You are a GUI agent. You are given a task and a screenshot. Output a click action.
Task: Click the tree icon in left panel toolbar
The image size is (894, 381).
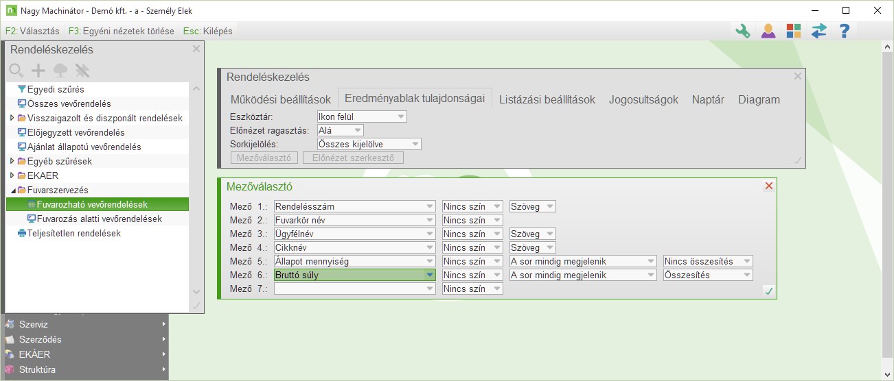[x=60, y=70]
